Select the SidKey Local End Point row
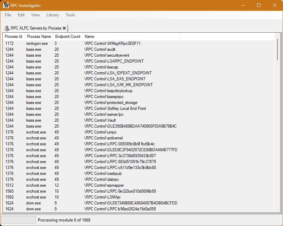283x226 pixels. tap(139, 108)
